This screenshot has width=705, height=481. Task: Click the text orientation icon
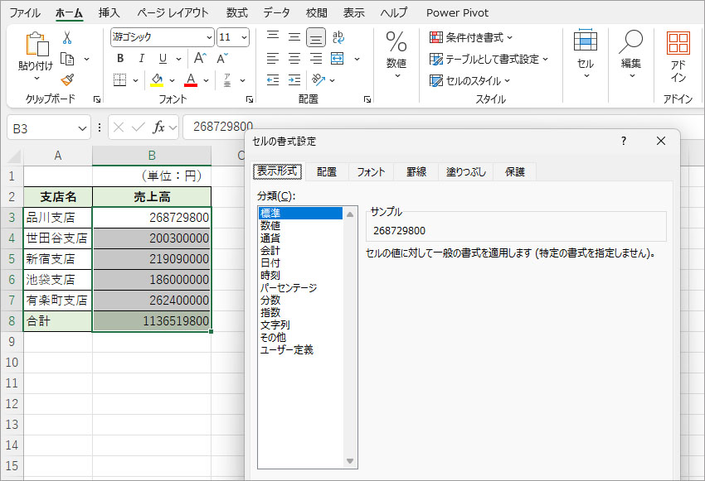click(x=318, y=80)
